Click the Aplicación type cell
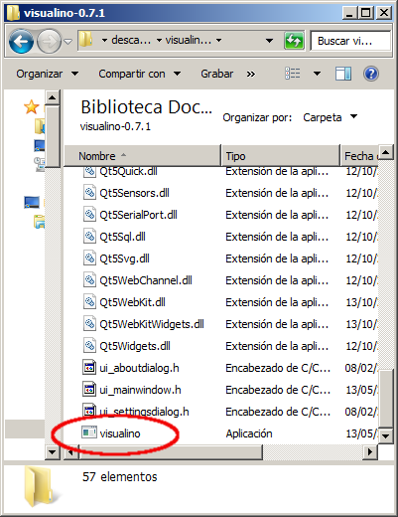Image resolution: width=398 pixels, height=517 pixels. tap(249, 433)
